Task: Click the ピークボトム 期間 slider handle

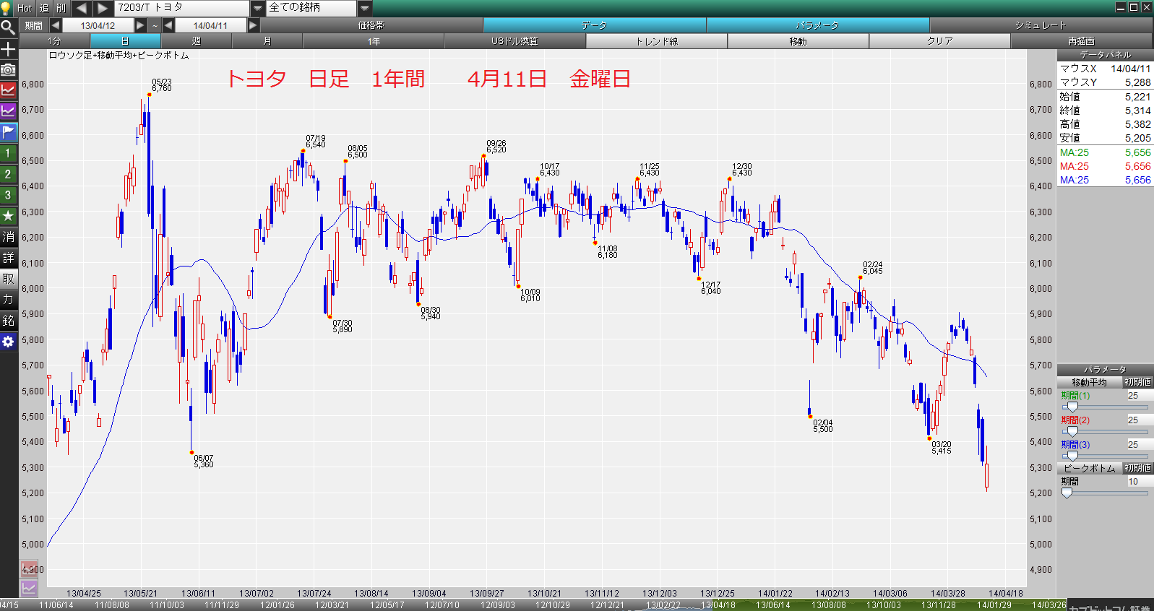Action: coord(1067,493)
